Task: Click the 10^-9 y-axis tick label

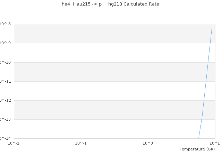Action: (6, 43)
